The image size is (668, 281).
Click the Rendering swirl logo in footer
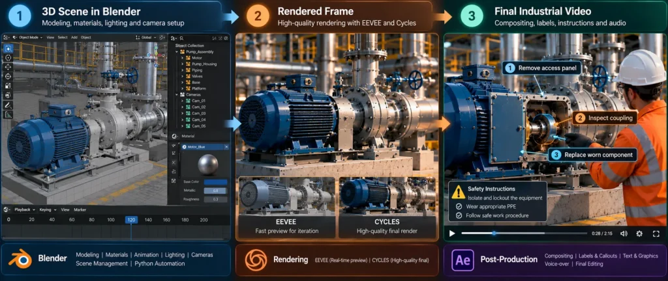(x=256, y=260)
